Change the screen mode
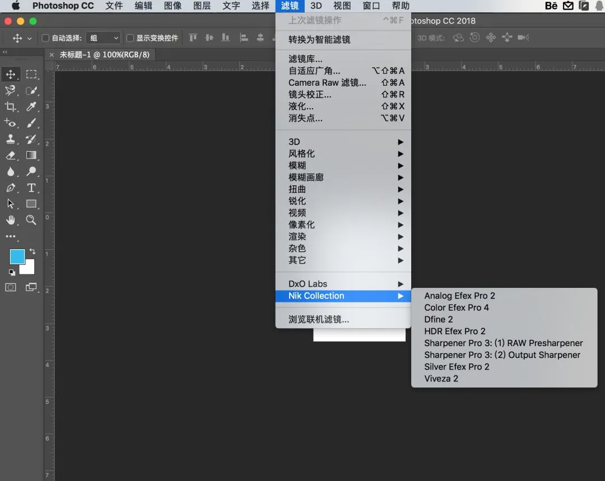This screenshot has height=481, width=605. (31, 287)
